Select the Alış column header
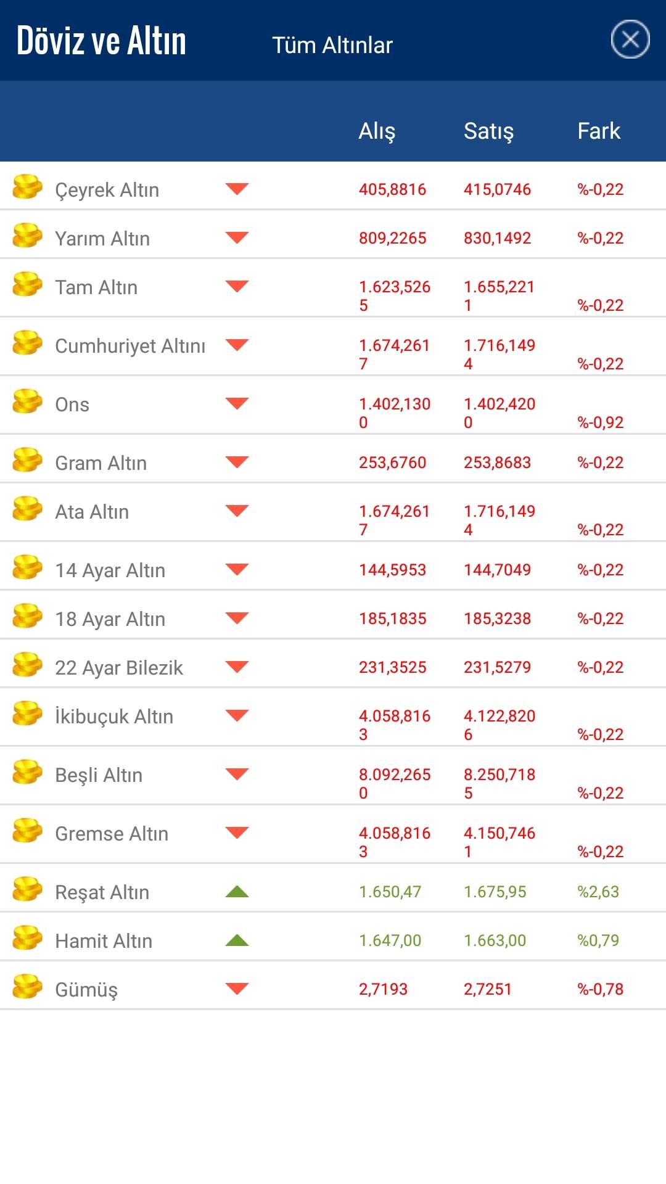666x1184 pixels. coord(377,131)
